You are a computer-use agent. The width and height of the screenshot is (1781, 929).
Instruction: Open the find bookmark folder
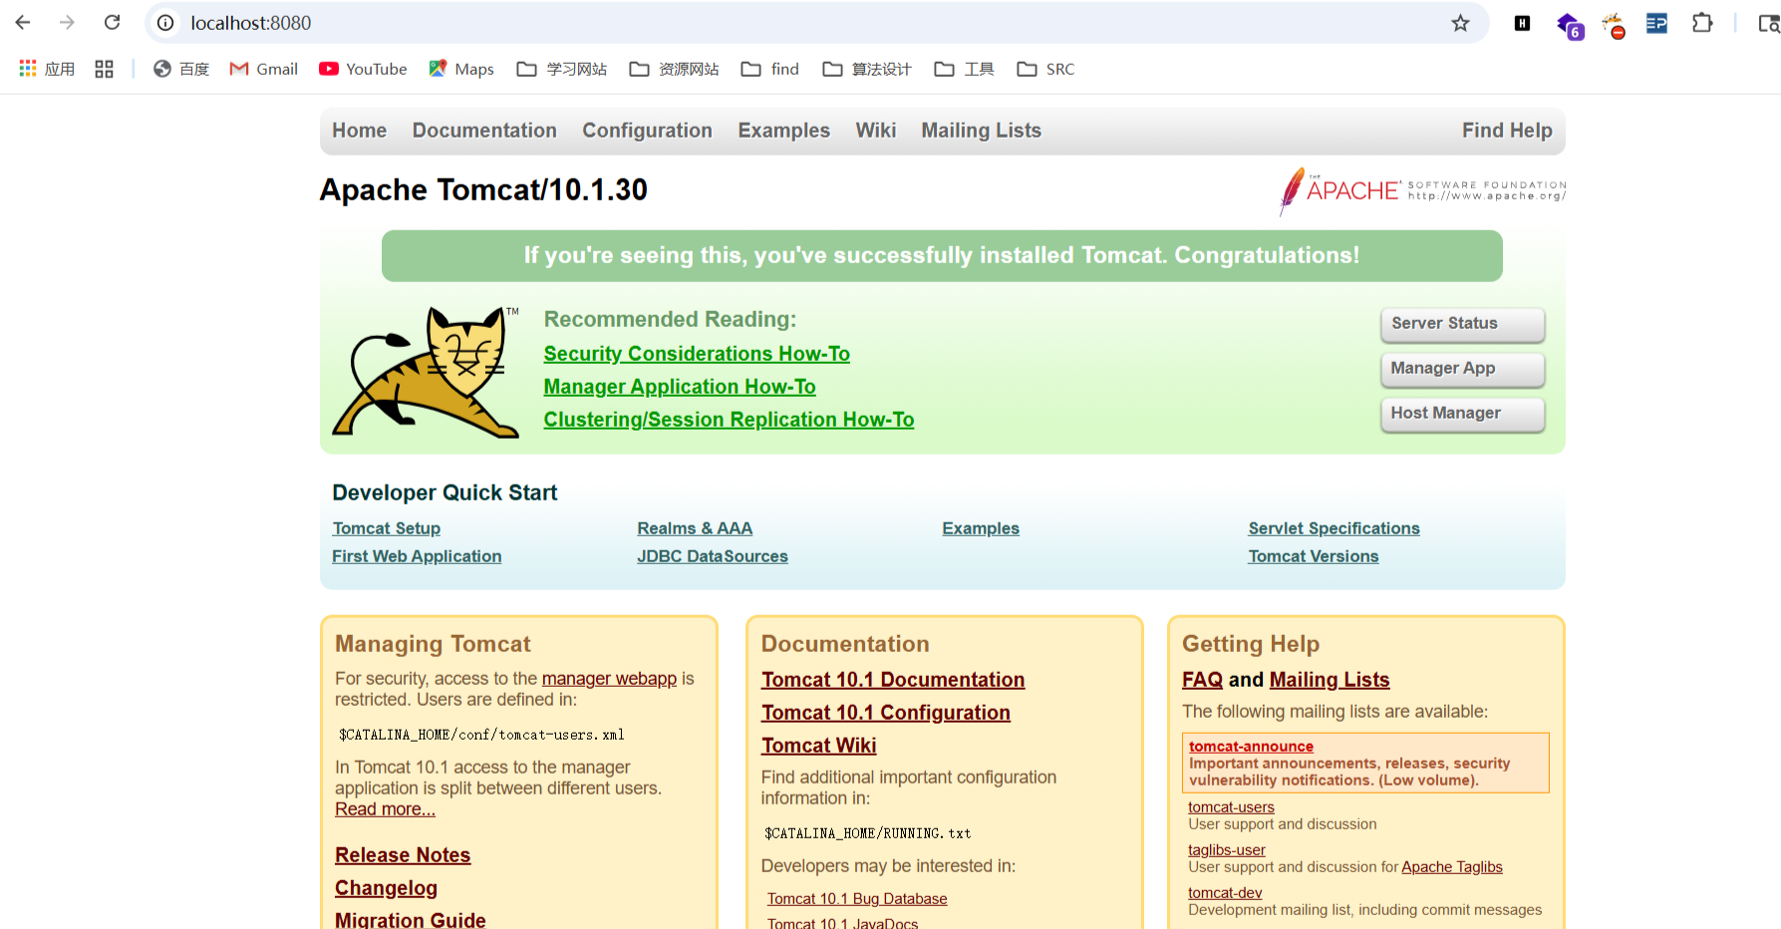(770, 69)
